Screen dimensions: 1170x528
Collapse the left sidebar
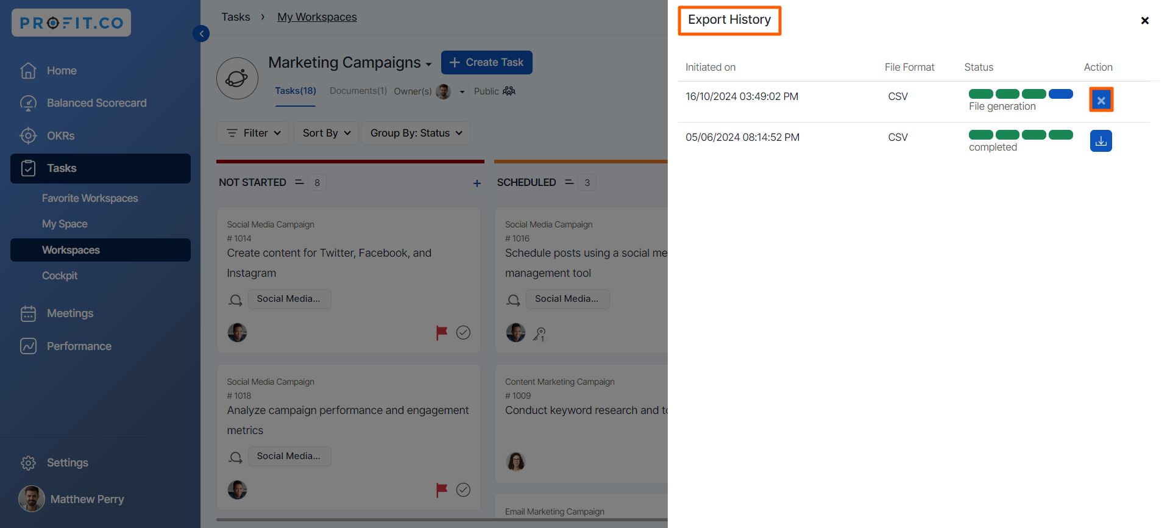click(x=201, y=34)
